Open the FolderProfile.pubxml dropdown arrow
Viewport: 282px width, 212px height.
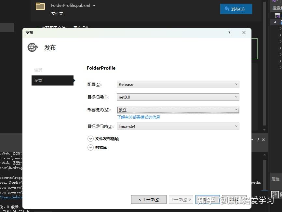(x=93, y=5)
